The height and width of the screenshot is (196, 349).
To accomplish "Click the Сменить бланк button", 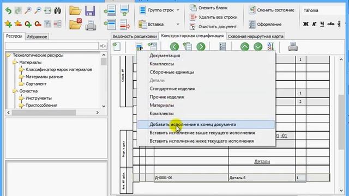I will [208, 8].
